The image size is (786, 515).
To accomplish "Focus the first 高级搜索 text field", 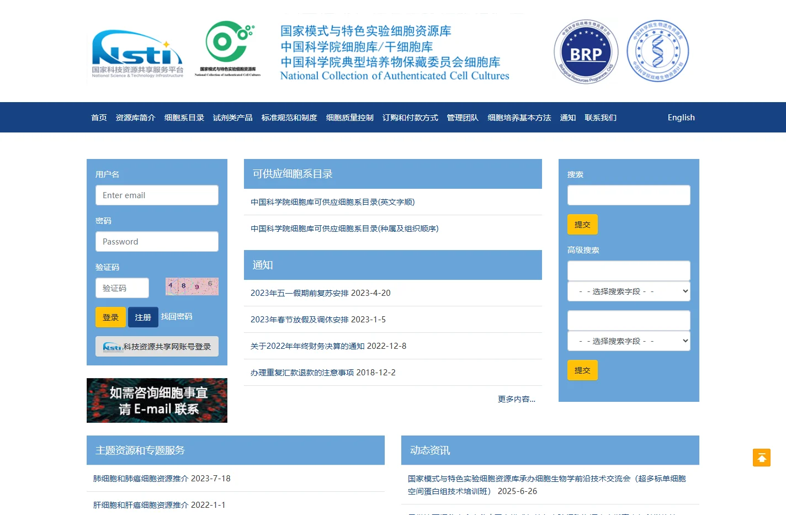I will click(629, 270).
